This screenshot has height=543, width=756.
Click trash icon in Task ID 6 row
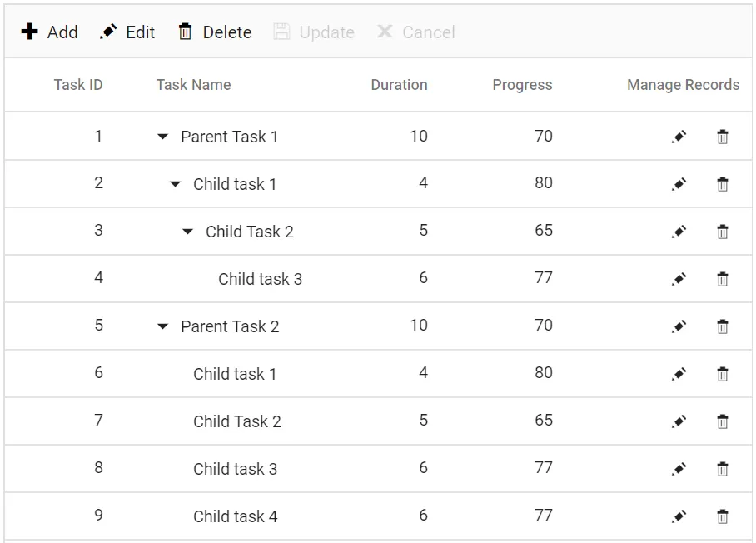coord(722,374)
